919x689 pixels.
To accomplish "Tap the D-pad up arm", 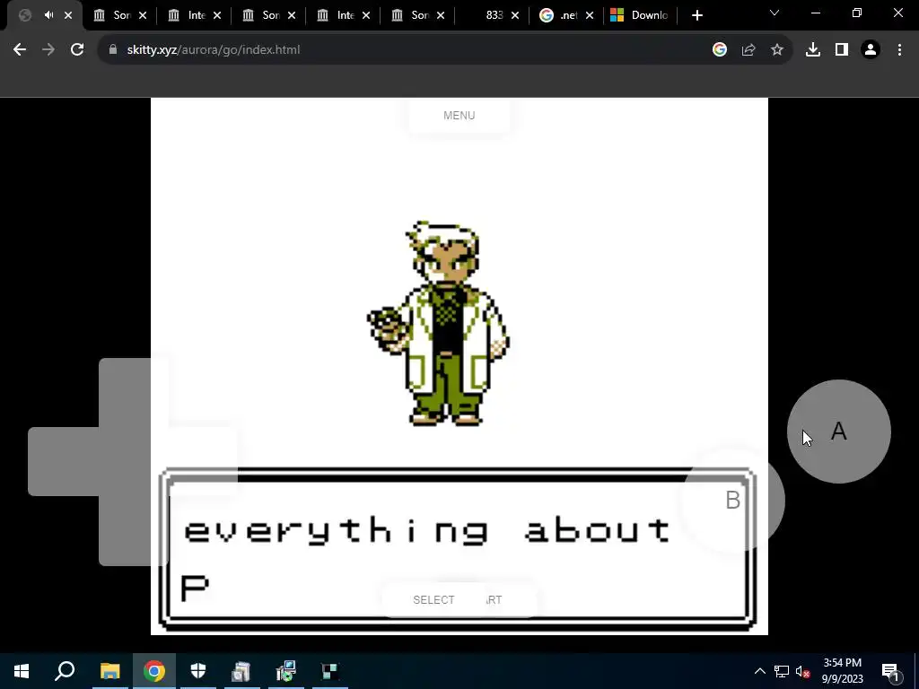I will [x=134, y=392].
